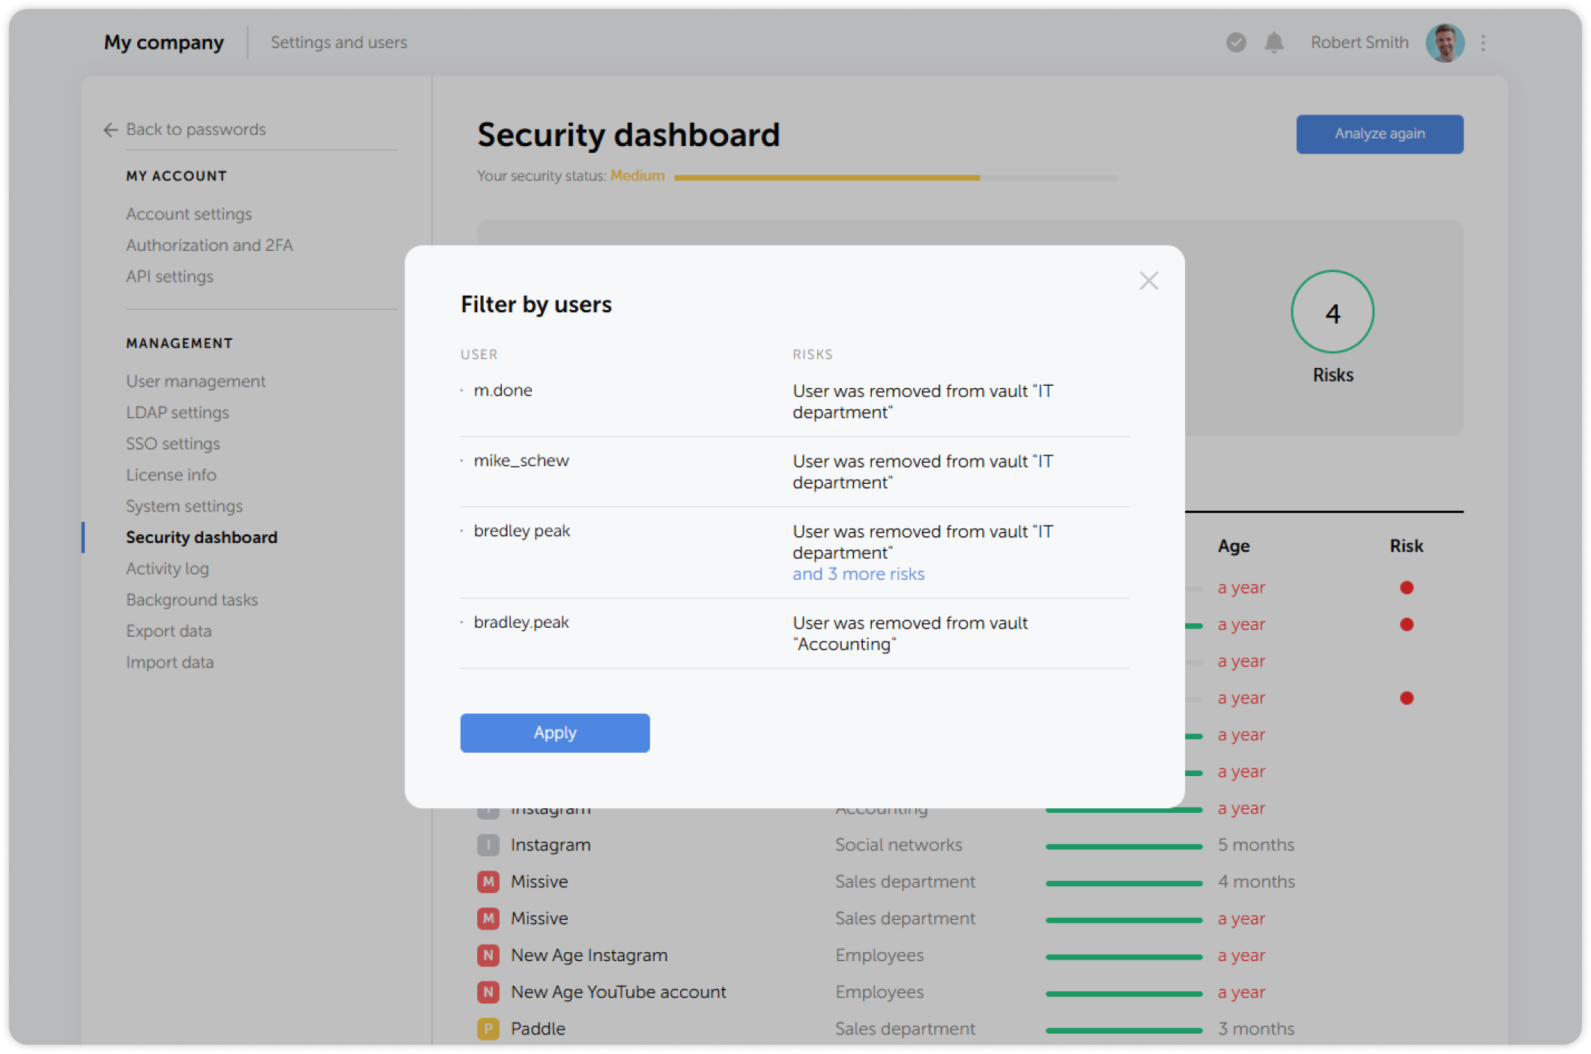
Task: Click the New Age Instagram N icon
Action: [x=488, y=955]
